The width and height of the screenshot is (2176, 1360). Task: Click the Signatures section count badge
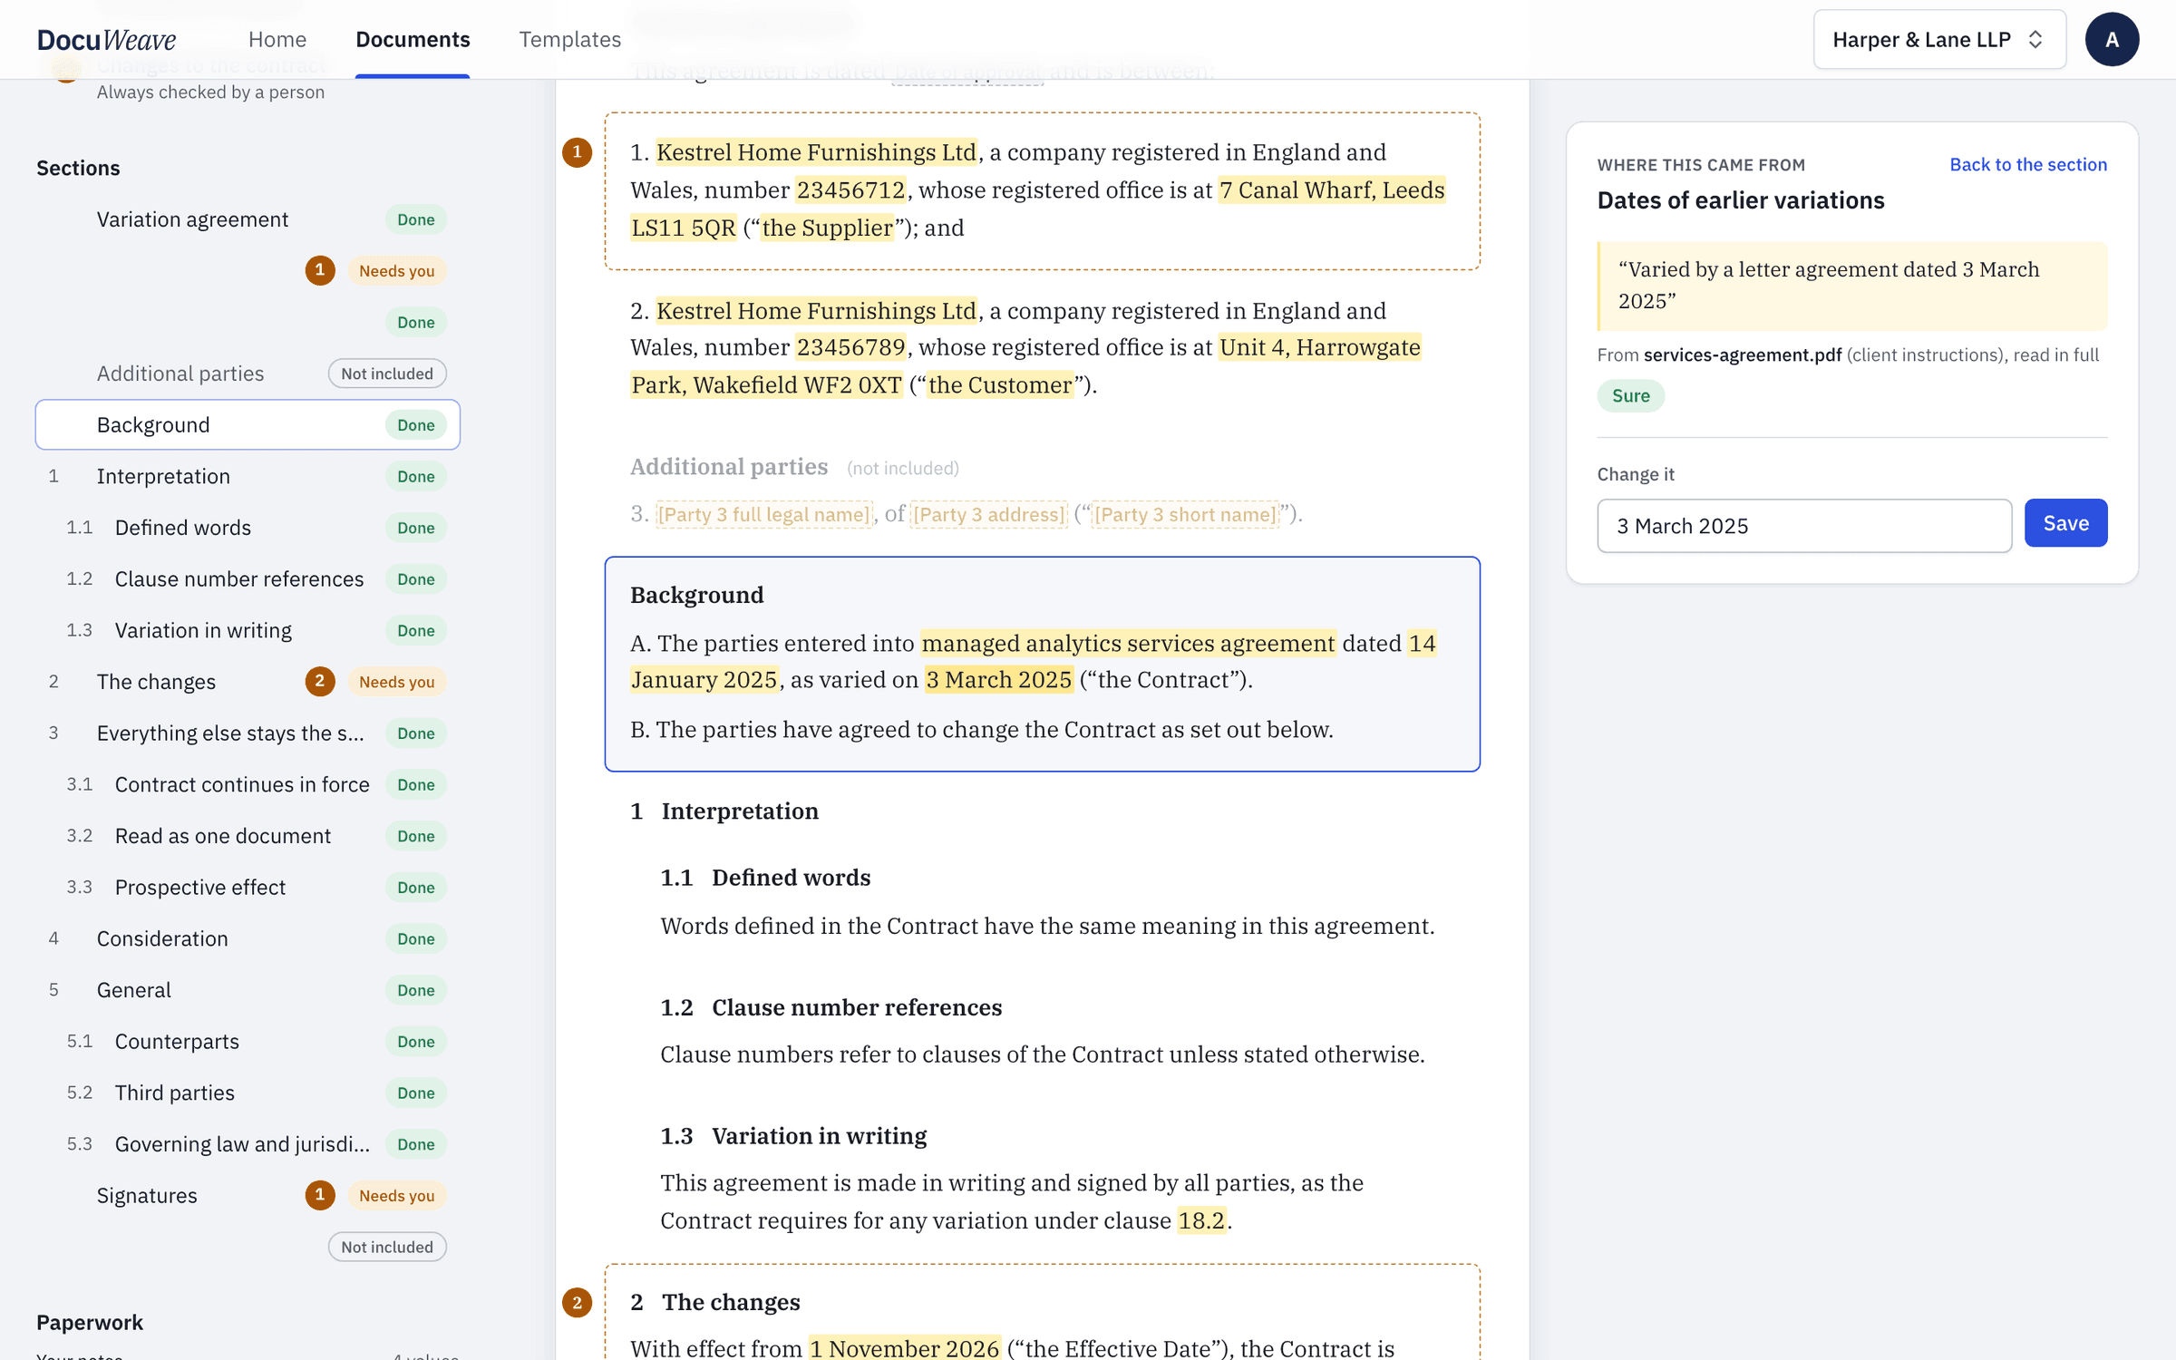[319, 1195]
